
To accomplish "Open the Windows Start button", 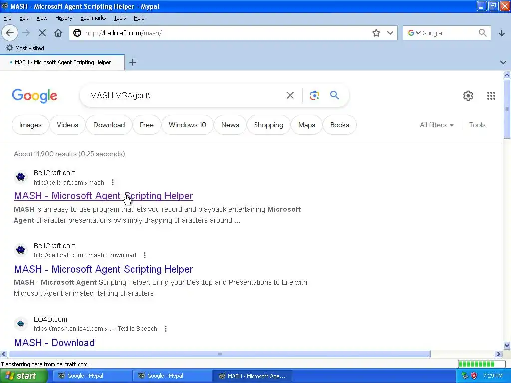I will [x=23, y=376].
